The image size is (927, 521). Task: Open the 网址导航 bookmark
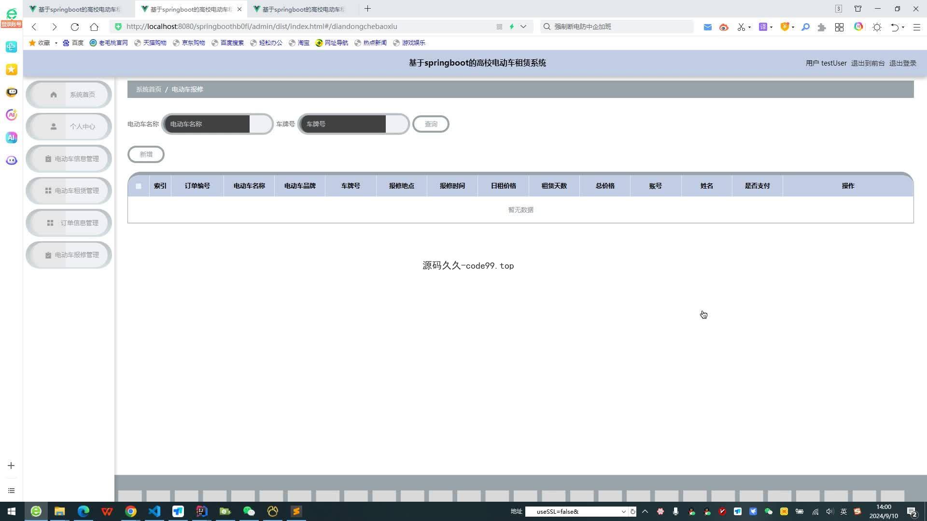(332, 43)
